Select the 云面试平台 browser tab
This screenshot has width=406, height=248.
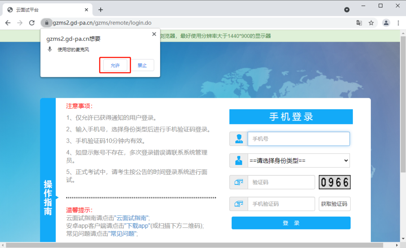(x=47, y=10)
